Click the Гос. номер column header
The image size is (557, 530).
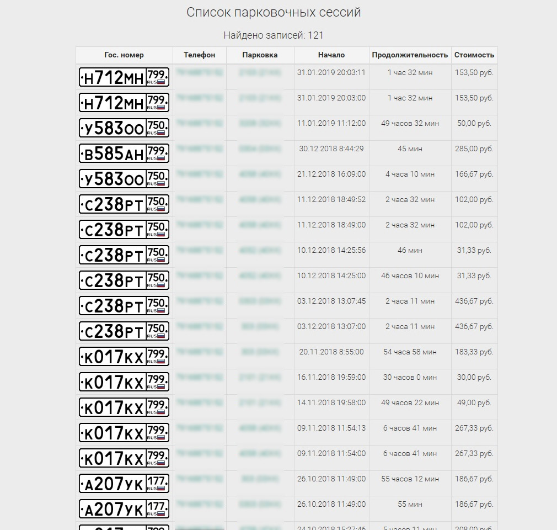click(124, 55)
